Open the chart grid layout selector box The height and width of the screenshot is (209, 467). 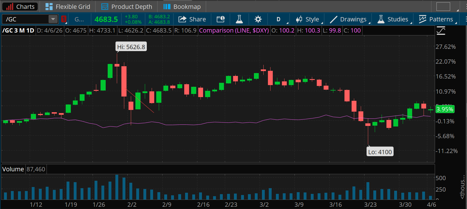pos(443,6)
